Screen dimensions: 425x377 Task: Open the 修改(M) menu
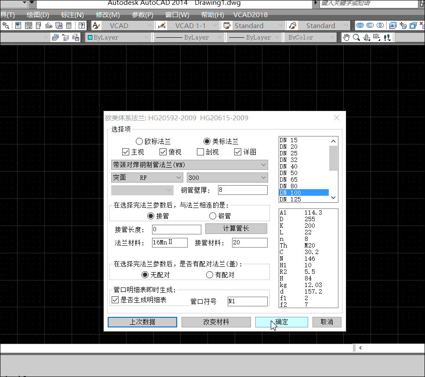(108, 14)
